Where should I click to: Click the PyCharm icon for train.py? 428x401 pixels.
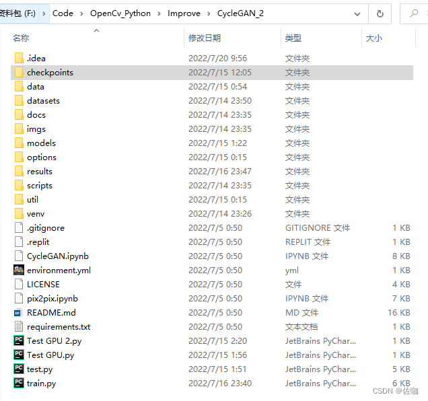(x=19, y=383)
